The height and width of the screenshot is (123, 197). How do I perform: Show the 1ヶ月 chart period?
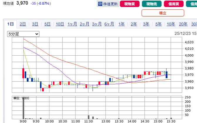point(72,24)
